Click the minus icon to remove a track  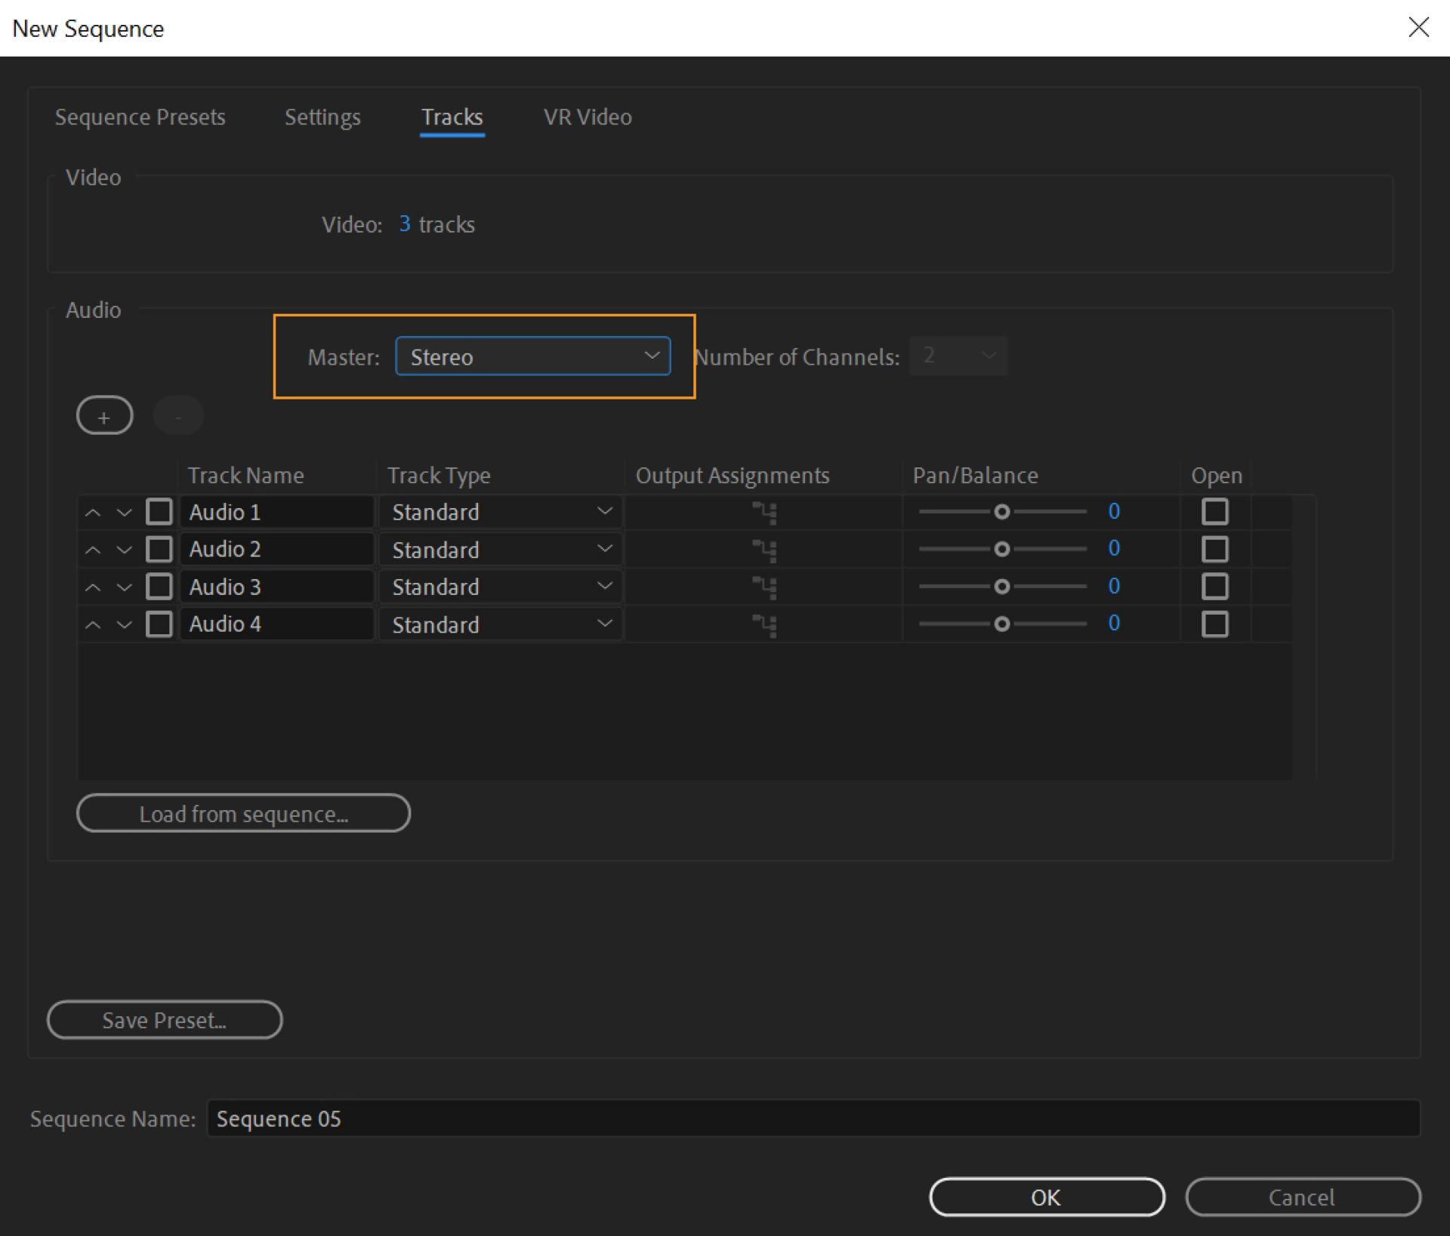(x=178, y=415)
